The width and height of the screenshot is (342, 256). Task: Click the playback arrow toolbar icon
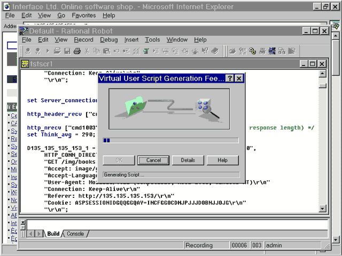tap(48, 51)
